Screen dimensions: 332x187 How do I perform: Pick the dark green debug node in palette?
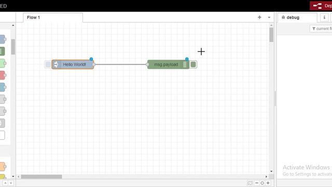2,51
